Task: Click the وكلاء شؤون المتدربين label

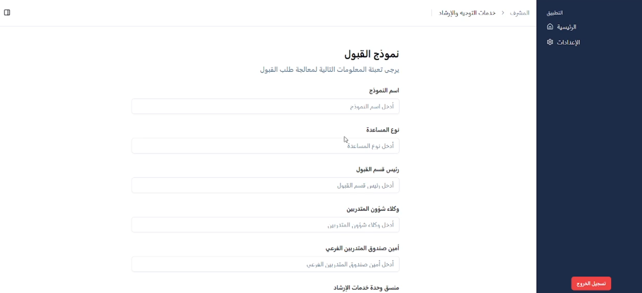Action: [x=373, y=209]
